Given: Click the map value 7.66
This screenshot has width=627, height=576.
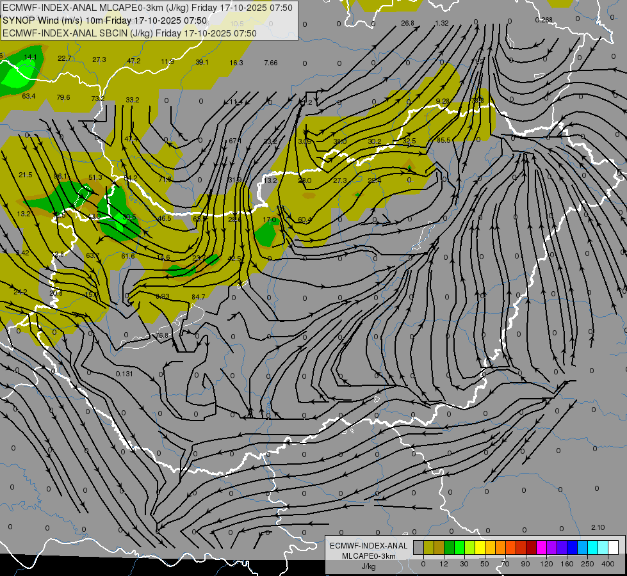Looking at the screenshot, I should [x=271, y=63].
